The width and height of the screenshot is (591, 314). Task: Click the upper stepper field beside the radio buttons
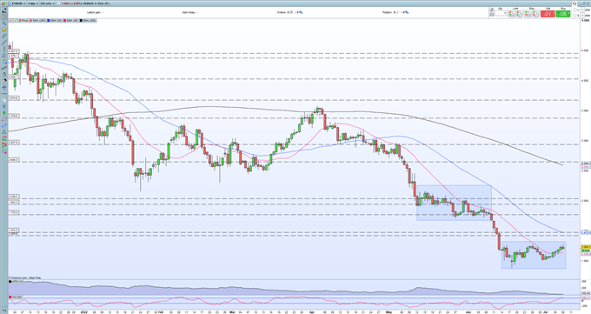[582, 10]
